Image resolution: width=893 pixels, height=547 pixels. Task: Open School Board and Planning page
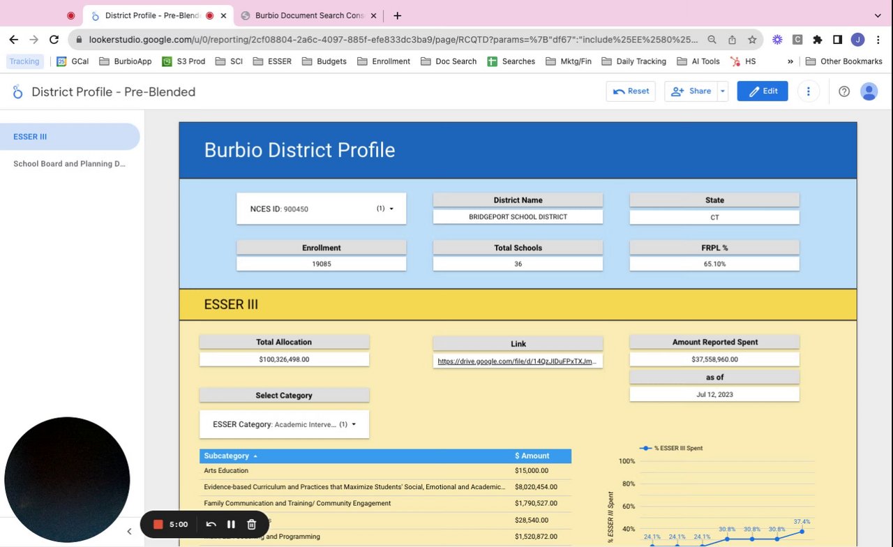coord(70,164)
